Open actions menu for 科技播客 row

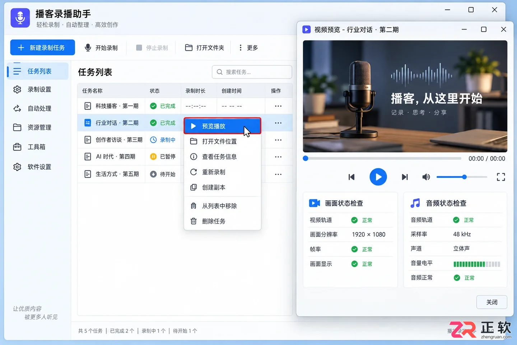(278, 106)
